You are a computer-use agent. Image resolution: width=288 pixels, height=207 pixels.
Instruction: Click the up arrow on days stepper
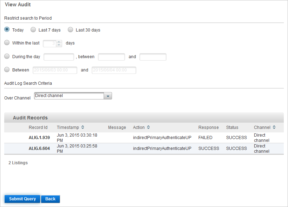coord(59,41)
